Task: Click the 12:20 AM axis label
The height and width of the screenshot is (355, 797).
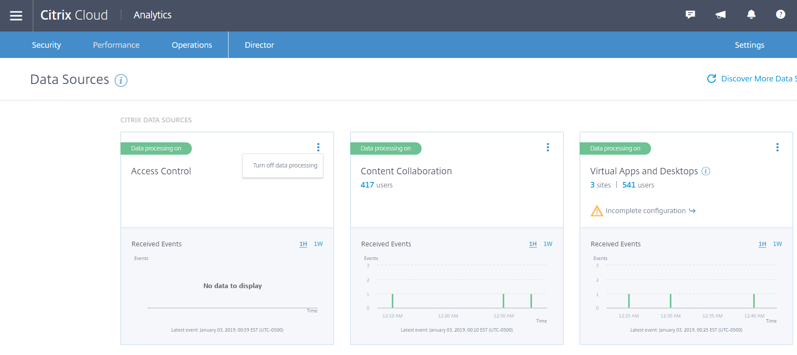Action: pyautogui.click(x=448, y=316)
